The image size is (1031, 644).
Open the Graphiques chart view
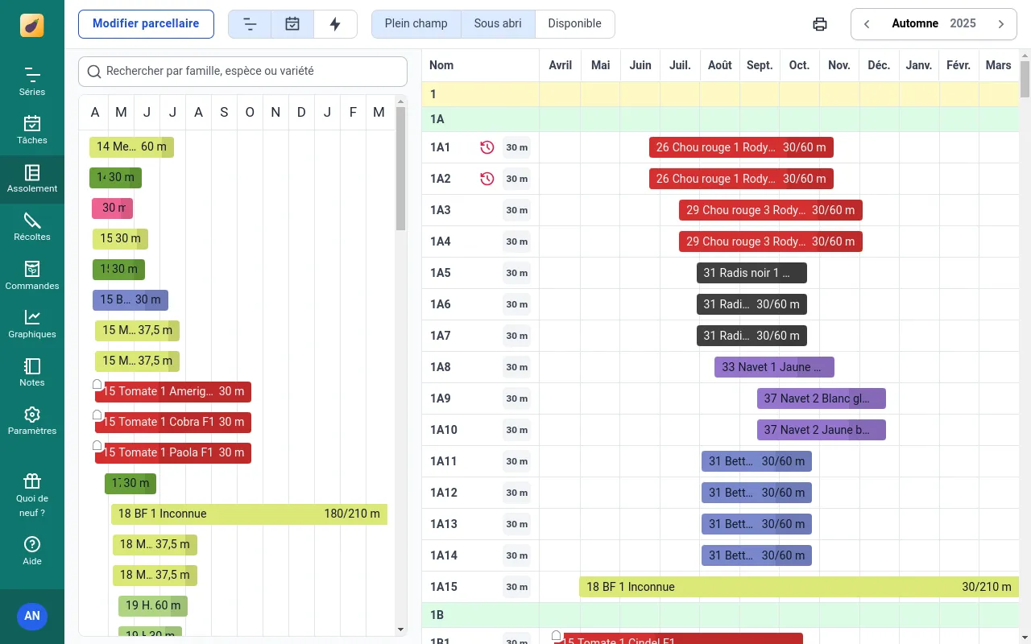tap(32, 324)
